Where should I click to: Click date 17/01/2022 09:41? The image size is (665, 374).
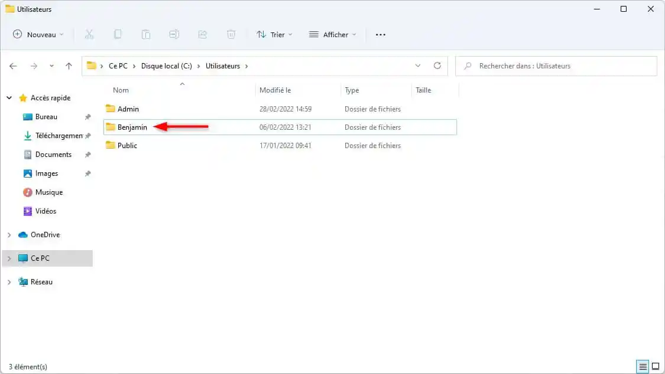pyautogui.click(x=286, y=145)
